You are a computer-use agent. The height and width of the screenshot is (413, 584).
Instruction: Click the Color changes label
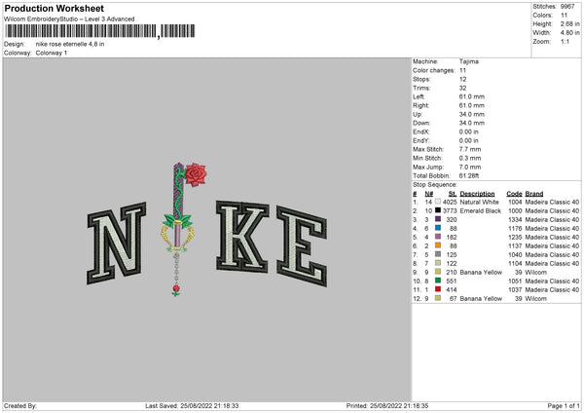433,70
